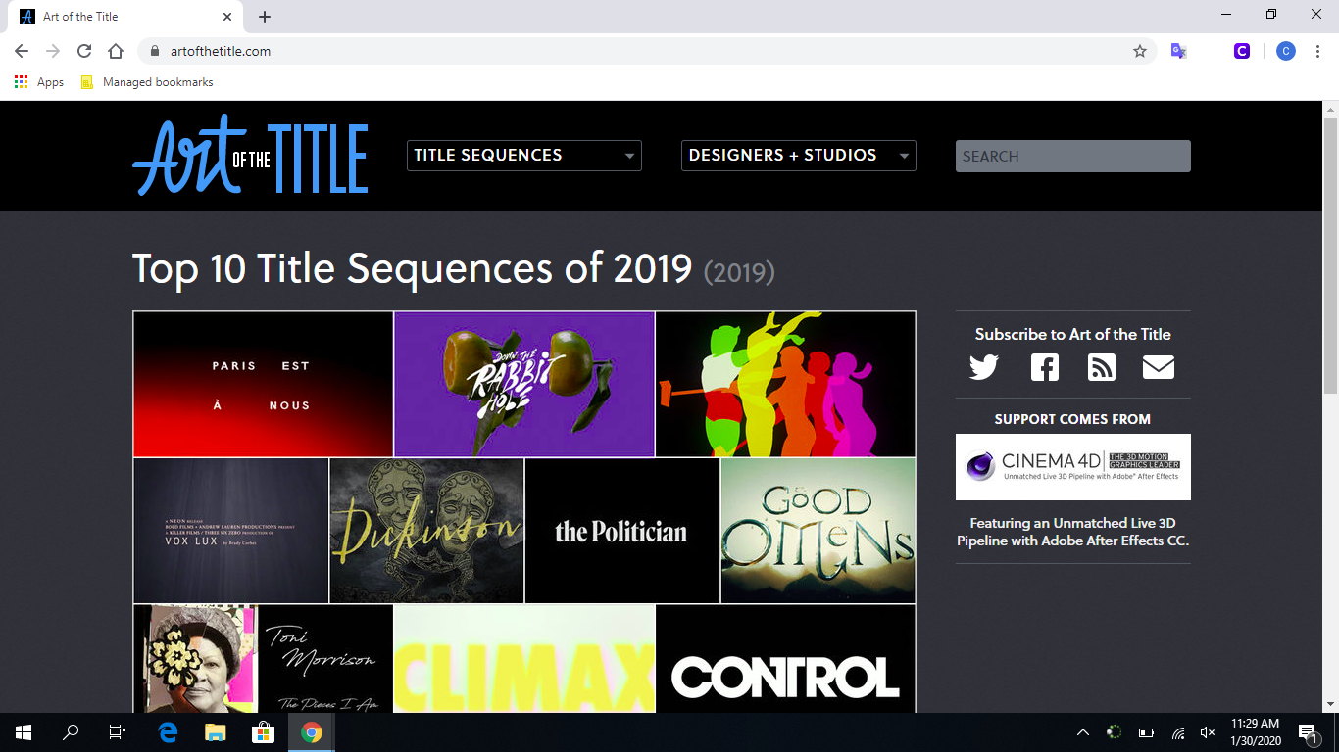
Task: Open the Facebook subscribe icon
Action: (1045, 367)
